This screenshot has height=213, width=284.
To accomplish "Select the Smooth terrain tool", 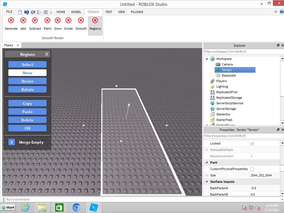I will [81, 24].
